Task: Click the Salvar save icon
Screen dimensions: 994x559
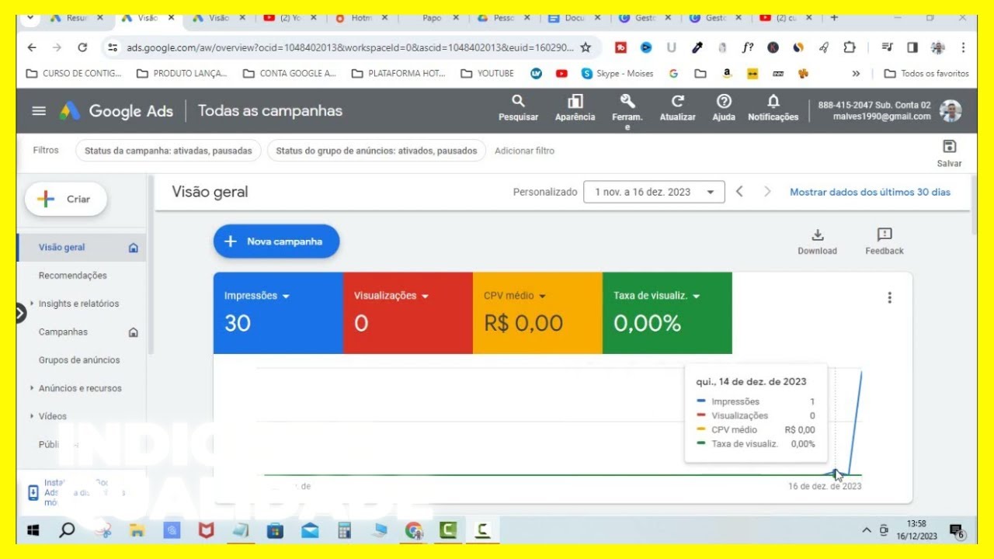Action: click(x=949, y=147)
